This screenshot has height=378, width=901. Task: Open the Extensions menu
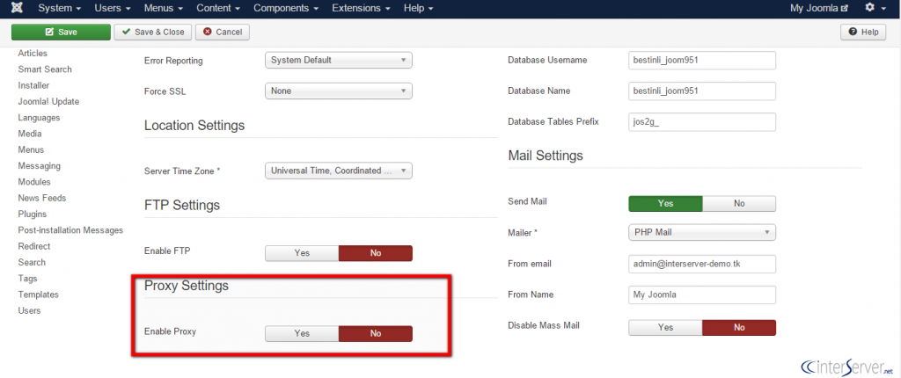362,9
